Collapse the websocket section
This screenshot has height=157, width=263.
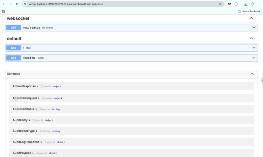tap(251, 18)
